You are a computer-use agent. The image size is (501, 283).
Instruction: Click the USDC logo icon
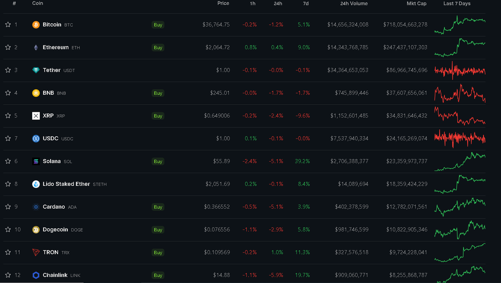coord(36,139)
